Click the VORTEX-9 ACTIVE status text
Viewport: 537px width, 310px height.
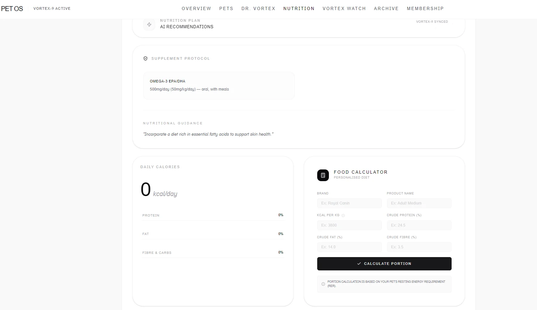pyautogui.click(x=52, y=8)
